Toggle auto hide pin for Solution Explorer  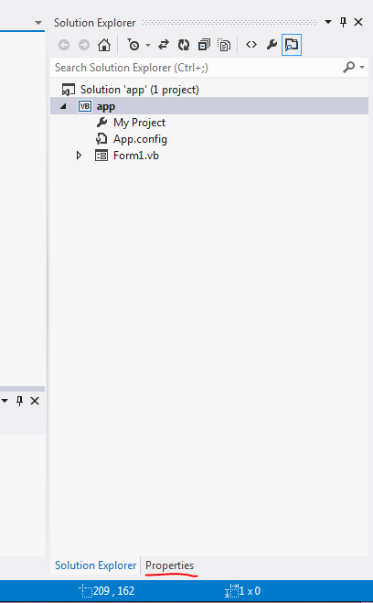click(x=344, y=22)
